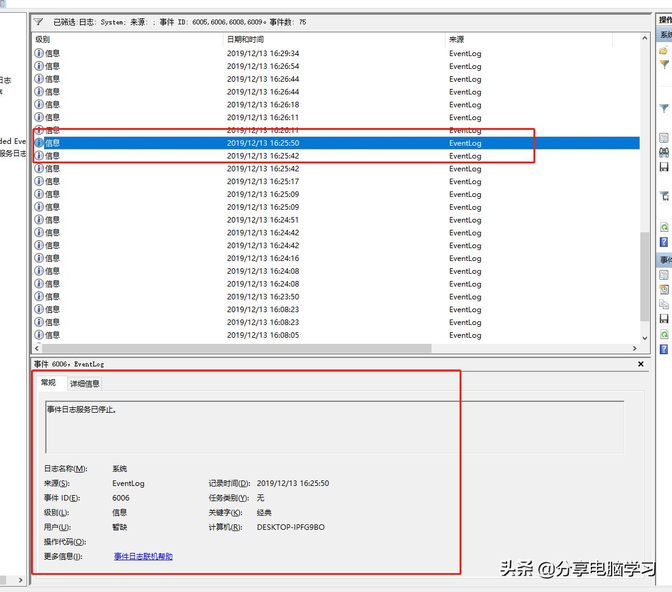This screenshot has height=592, width=672.
Task: Save filtered log using the disk icon
Action: (x=664, y=166)
